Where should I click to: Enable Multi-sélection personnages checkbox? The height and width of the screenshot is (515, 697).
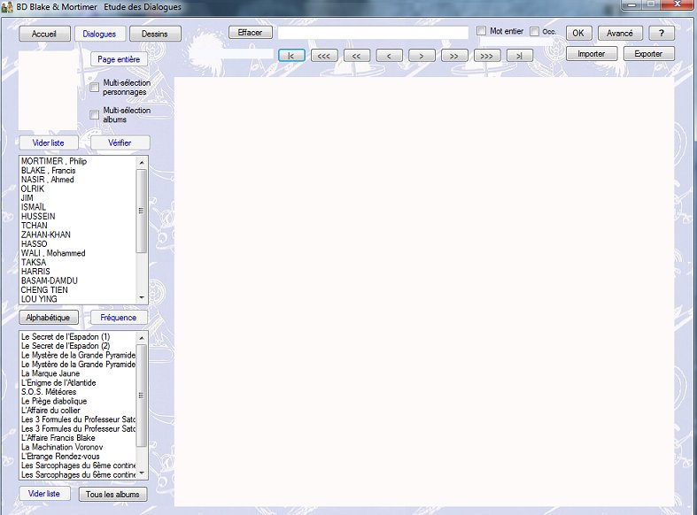[94, 87]
